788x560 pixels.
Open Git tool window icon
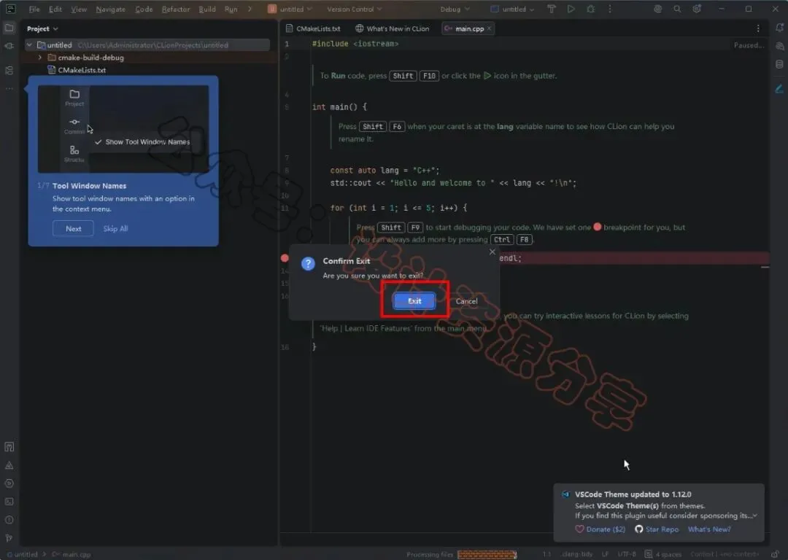click(9, 538)
